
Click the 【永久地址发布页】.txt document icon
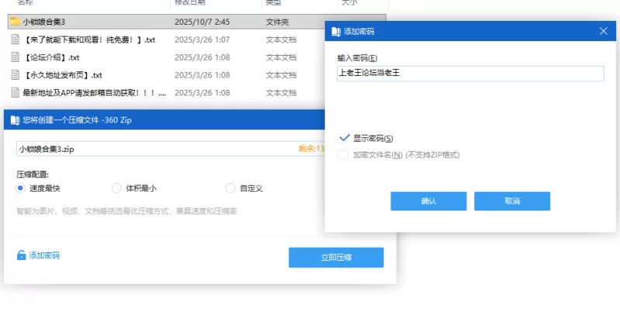pyautogui.click(x=15, y=75)
